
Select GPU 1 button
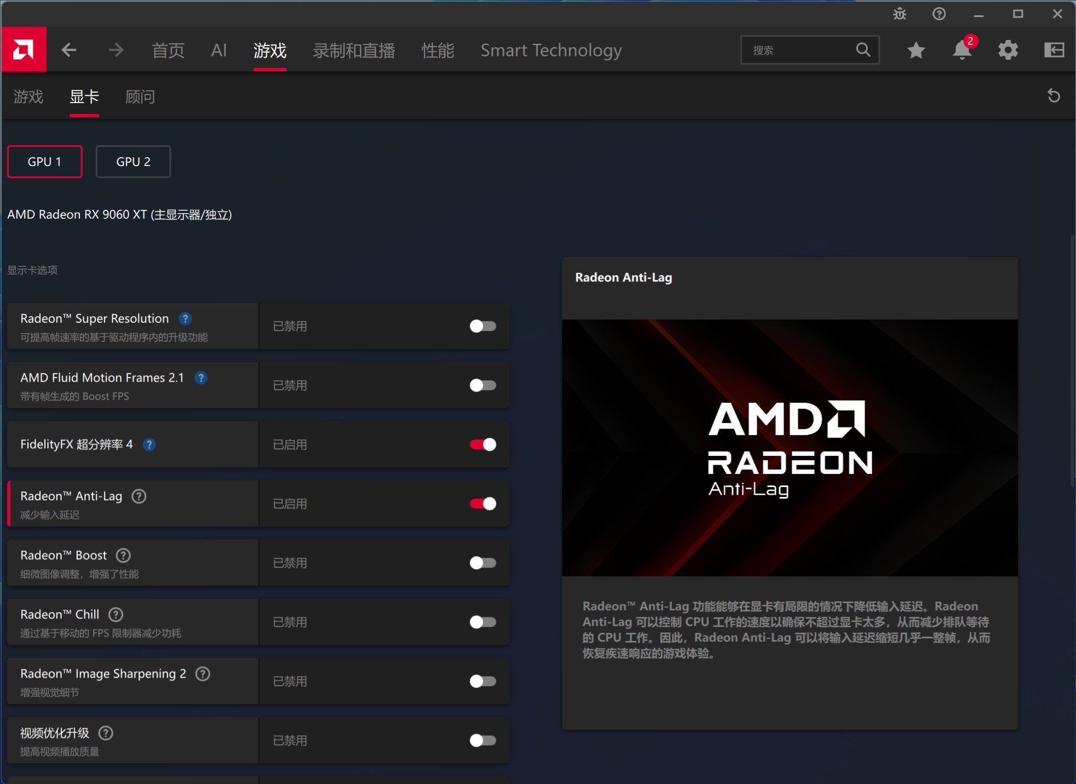[45, 162]
